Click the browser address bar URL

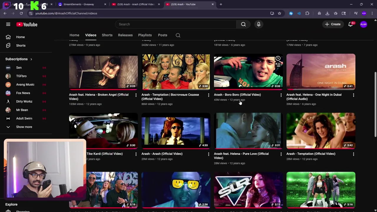tap(66, 13)
